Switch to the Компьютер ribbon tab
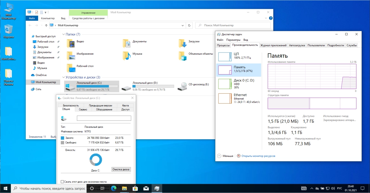The width and height of the screenshot is (370, 193). coord(48,18)
